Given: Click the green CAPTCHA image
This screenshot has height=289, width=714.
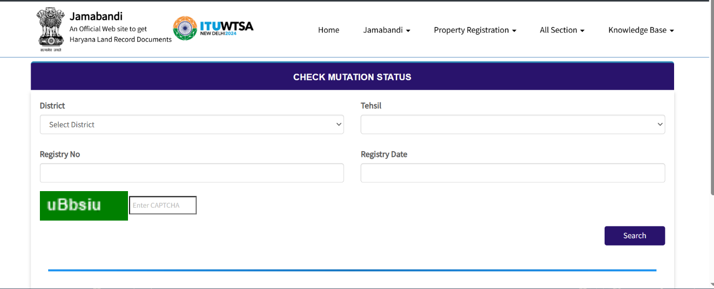Looking at the screenshot, I should (x=84, y=206).
